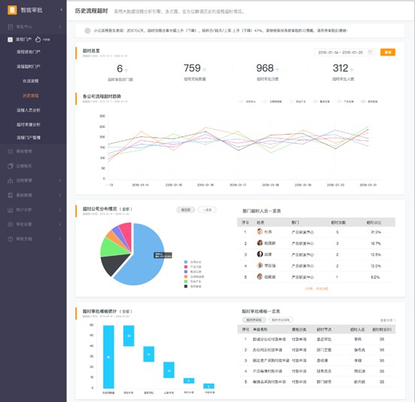Expand the 流程管理 sidebar chevron

(60, 181)
